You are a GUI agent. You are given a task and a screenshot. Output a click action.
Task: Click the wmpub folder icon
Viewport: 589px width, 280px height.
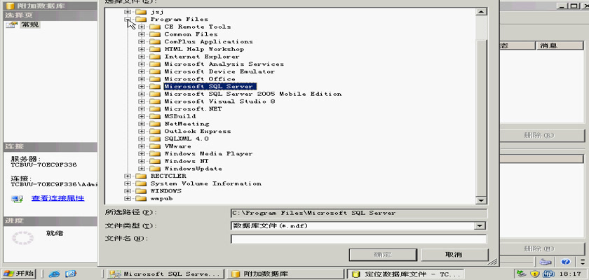[x=141, y=199]
